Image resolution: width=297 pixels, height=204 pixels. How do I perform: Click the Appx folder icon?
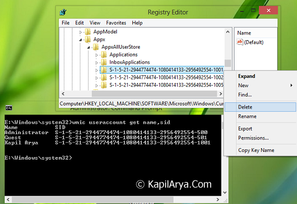[88, 40]
